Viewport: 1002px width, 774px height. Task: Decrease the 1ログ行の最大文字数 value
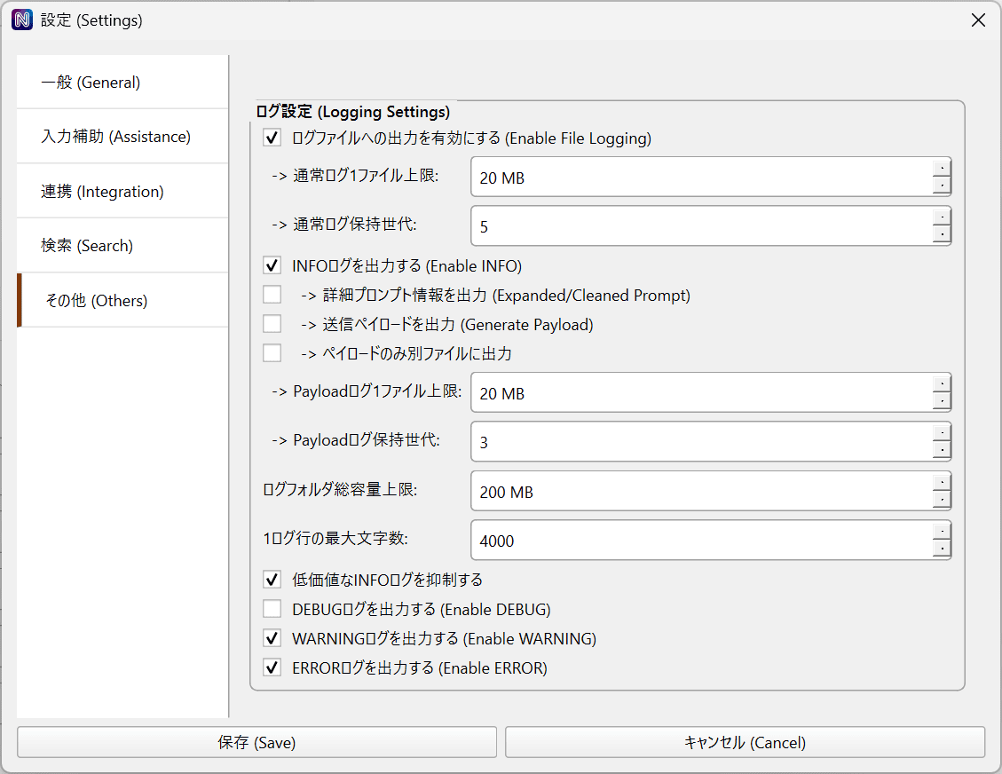click(942, 549)
